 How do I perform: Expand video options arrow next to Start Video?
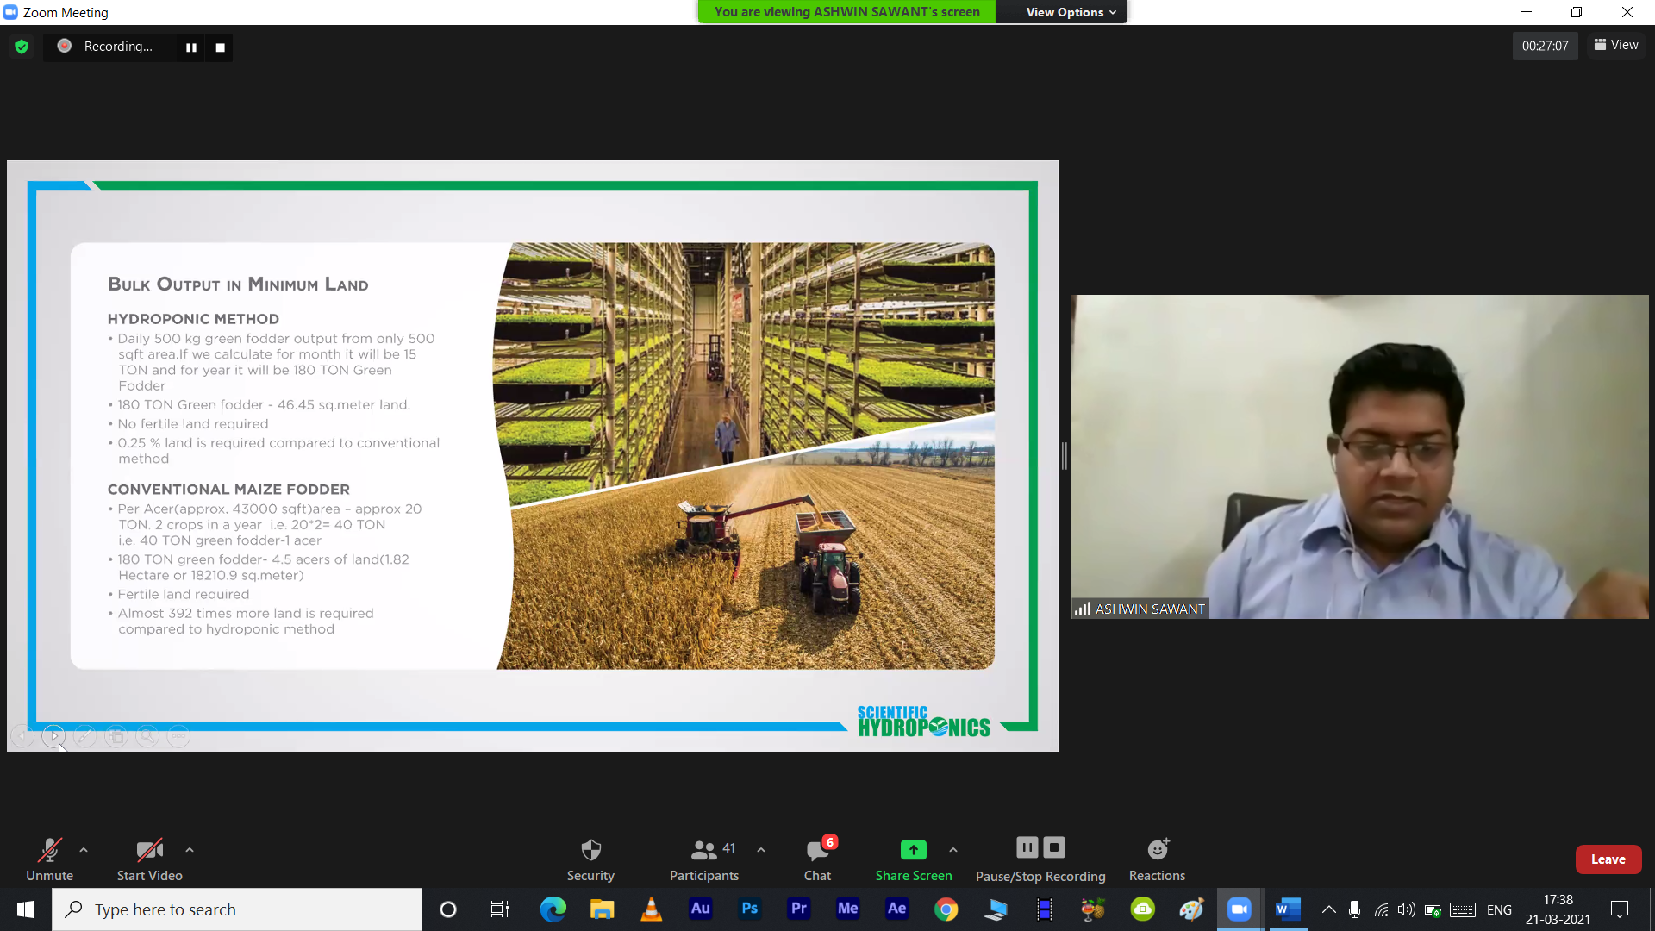pyautogui.click(x=190, y=850)
